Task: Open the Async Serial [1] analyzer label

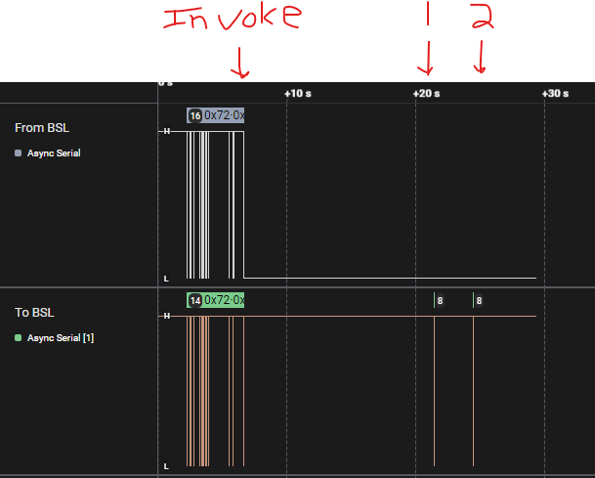Action: pyautogui.click(x=61, y=337)
